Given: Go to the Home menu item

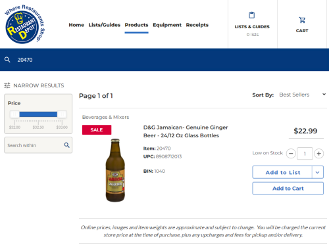Looking at the screenshot, I should [x=76, y=25].
